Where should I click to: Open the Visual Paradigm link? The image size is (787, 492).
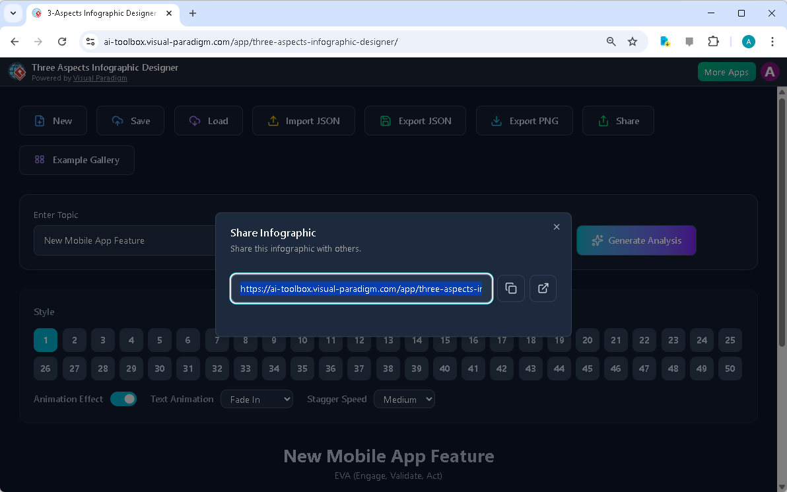pyautogui.click(x=100, y=77)
